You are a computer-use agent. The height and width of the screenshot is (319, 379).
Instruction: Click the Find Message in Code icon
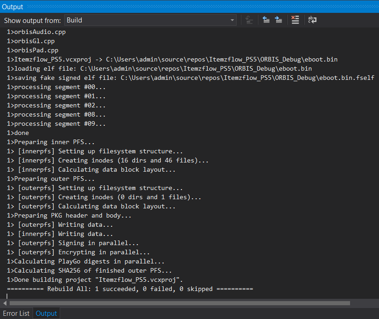[x=249, y=20]
